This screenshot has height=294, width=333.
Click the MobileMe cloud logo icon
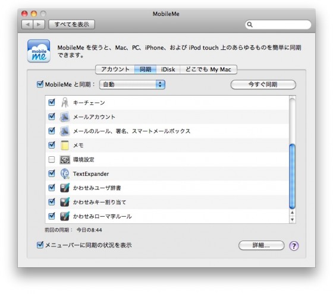click(x=39, y=50)
